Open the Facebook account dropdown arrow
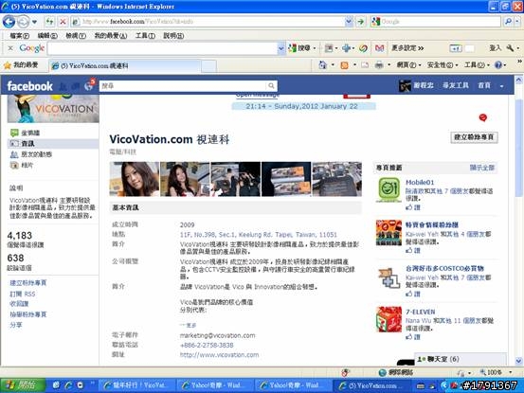Screen dimensions: 524x393 (x=501, y=86)
